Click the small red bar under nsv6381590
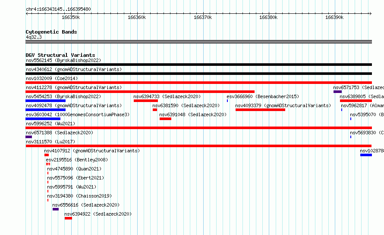384x235 pixels. (x=155, y=110)
